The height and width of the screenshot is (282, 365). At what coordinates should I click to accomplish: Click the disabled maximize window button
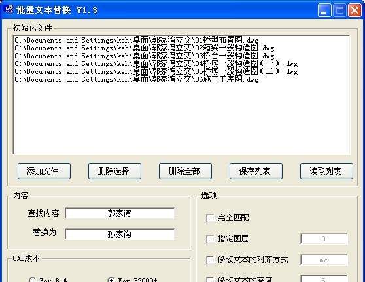(x=339, y=10)
